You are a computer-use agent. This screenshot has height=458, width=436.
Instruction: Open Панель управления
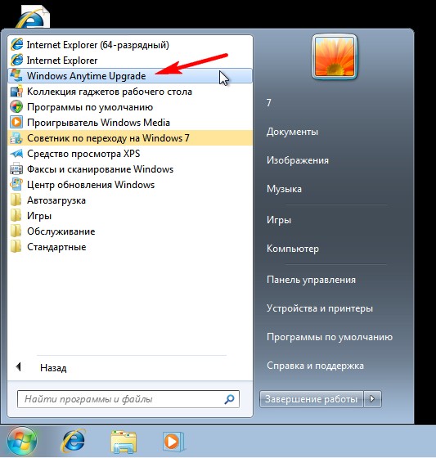(x=311, y=280)
